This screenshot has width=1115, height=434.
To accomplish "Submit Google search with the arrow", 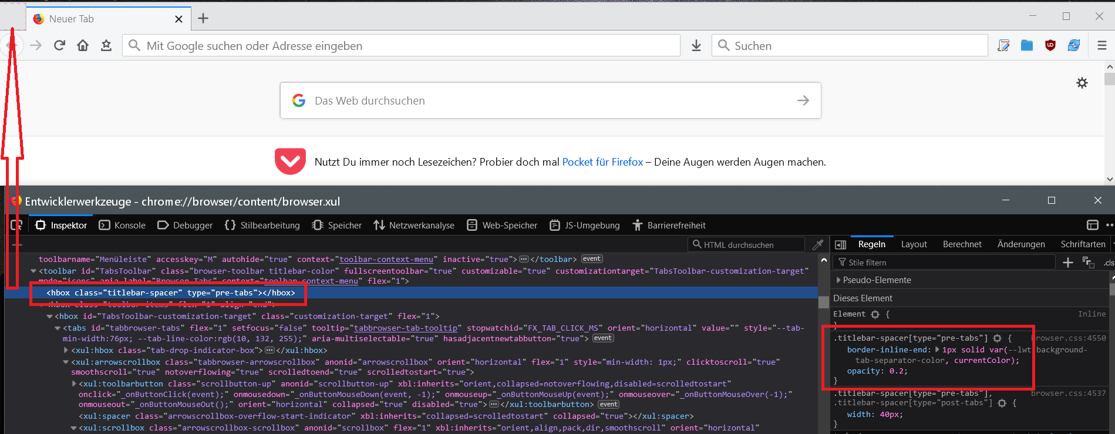I will tap(803, 100).
